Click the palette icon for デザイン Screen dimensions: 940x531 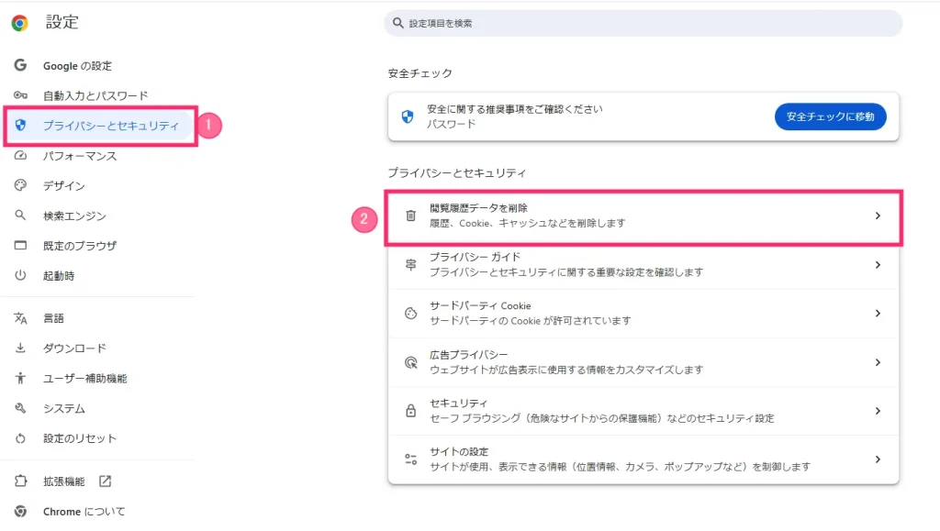pyautogui.click(x=20, y=185)
